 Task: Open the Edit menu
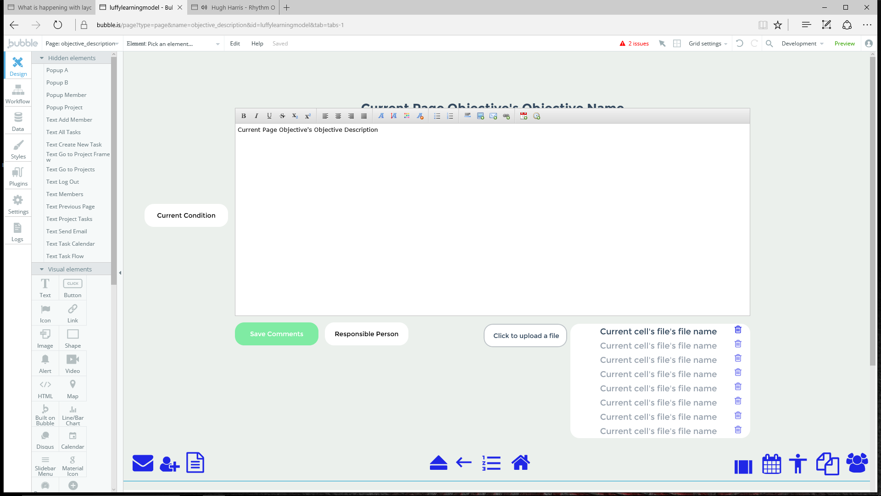pyautogui.click(x=235, y=44)
